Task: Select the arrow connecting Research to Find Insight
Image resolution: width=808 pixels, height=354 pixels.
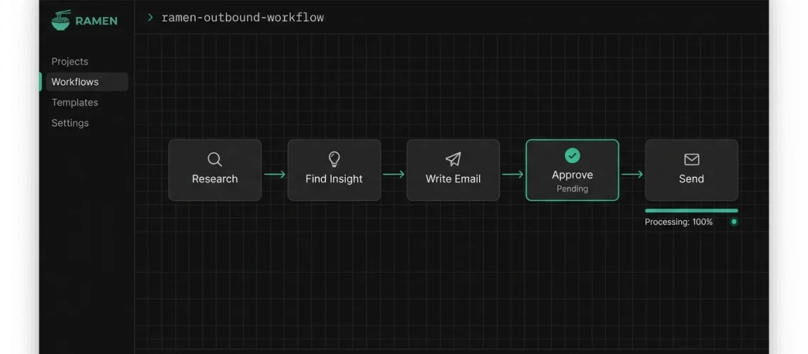Action: click(x=274, y=174)
